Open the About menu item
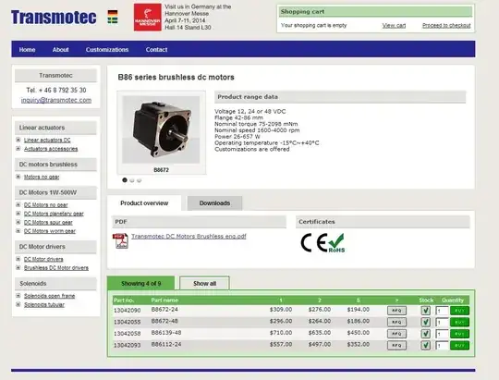Screen dimensions: 499x380 coord(60,50)
